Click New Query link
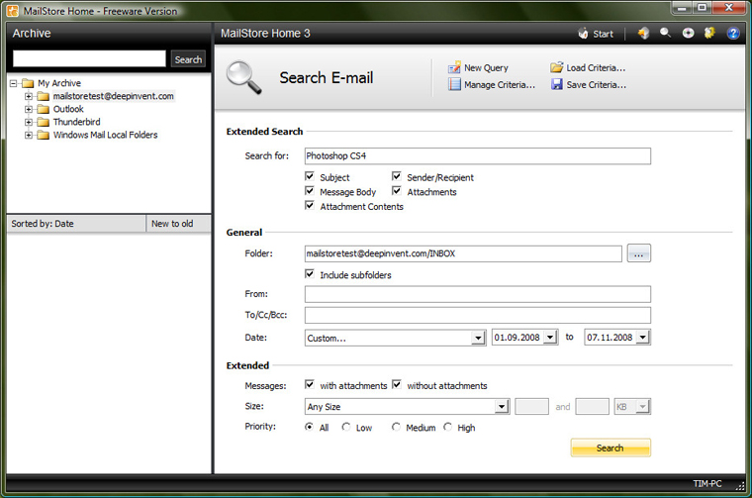752x498 pixels. point(486,68)
